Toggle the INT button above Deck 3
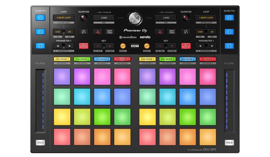 (x=123, y=46)
